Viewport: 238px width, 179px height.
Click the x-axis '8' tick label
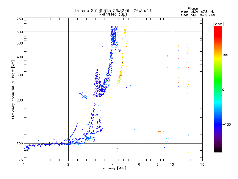point(158,164)
